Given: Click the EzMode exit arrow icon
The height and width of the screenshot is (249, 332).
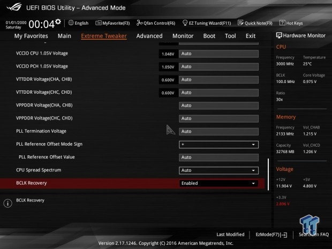Looking at the screenshot, I should [284, 235].
